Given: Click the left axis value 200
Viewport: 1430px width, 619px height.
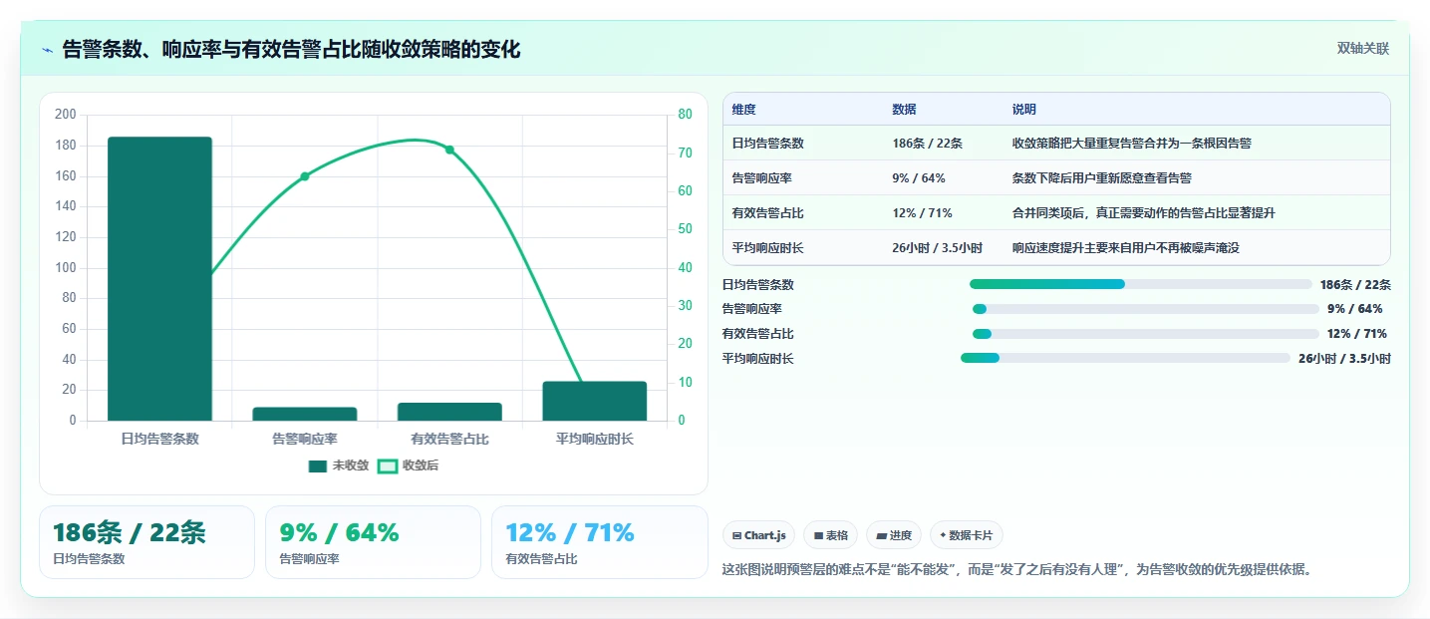Looking at the screenshot, I should [66, 115].
